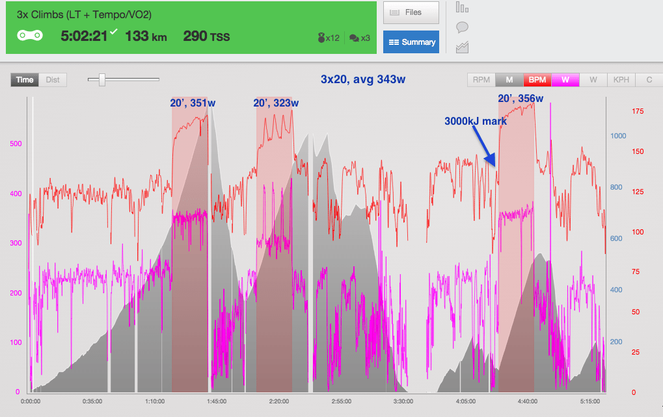Toggle the BPM heart rate channel
Screen dimensions: 663x417
tap(537, 80)
